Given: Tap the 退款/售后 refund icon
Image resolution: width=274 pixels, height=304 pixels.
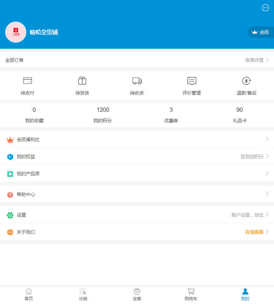Looking at the screenshot, I should pyautogui.click(x=247, y=81).
